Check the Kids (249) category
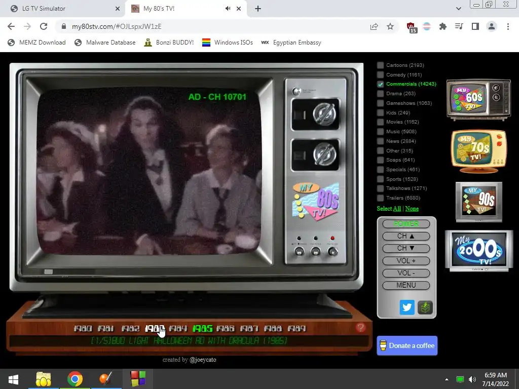Screen dimensions: 519x389 (381, 113)
